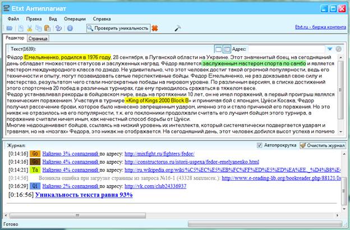Open the e-reading-lib.org bookreader link
The image size is (350, 230).
point(281,178)
